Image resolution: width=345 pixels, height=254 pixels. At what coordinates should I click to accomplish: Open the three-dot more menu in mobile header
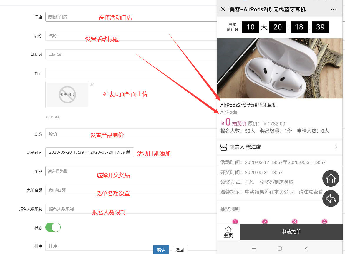tap(334, 9)
